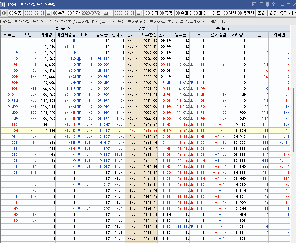Open help with the question mark icon
The height and width of the screenshot is (243, 296).
[273, 4]
